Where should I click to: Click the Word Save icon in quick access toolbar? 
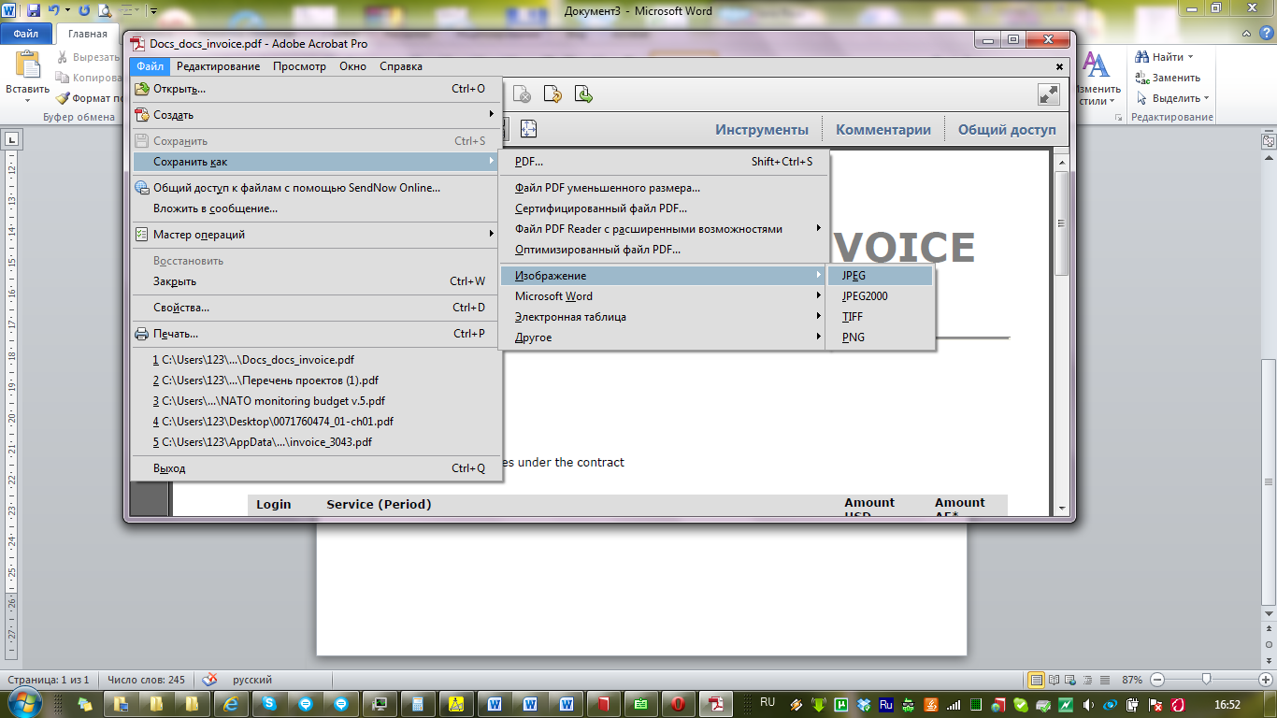tap(34, 11)
